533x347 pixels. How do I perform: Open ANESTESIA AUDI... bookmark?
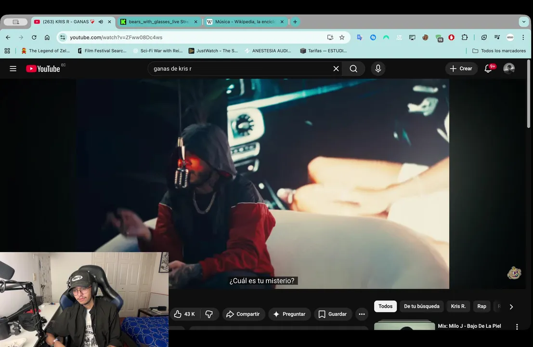(268, 51)
